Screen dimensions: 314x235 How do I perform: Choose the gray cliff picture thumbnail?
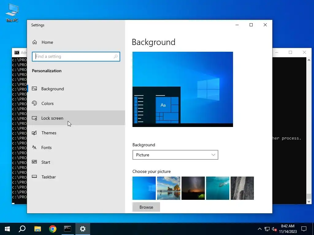click(242, 188)
